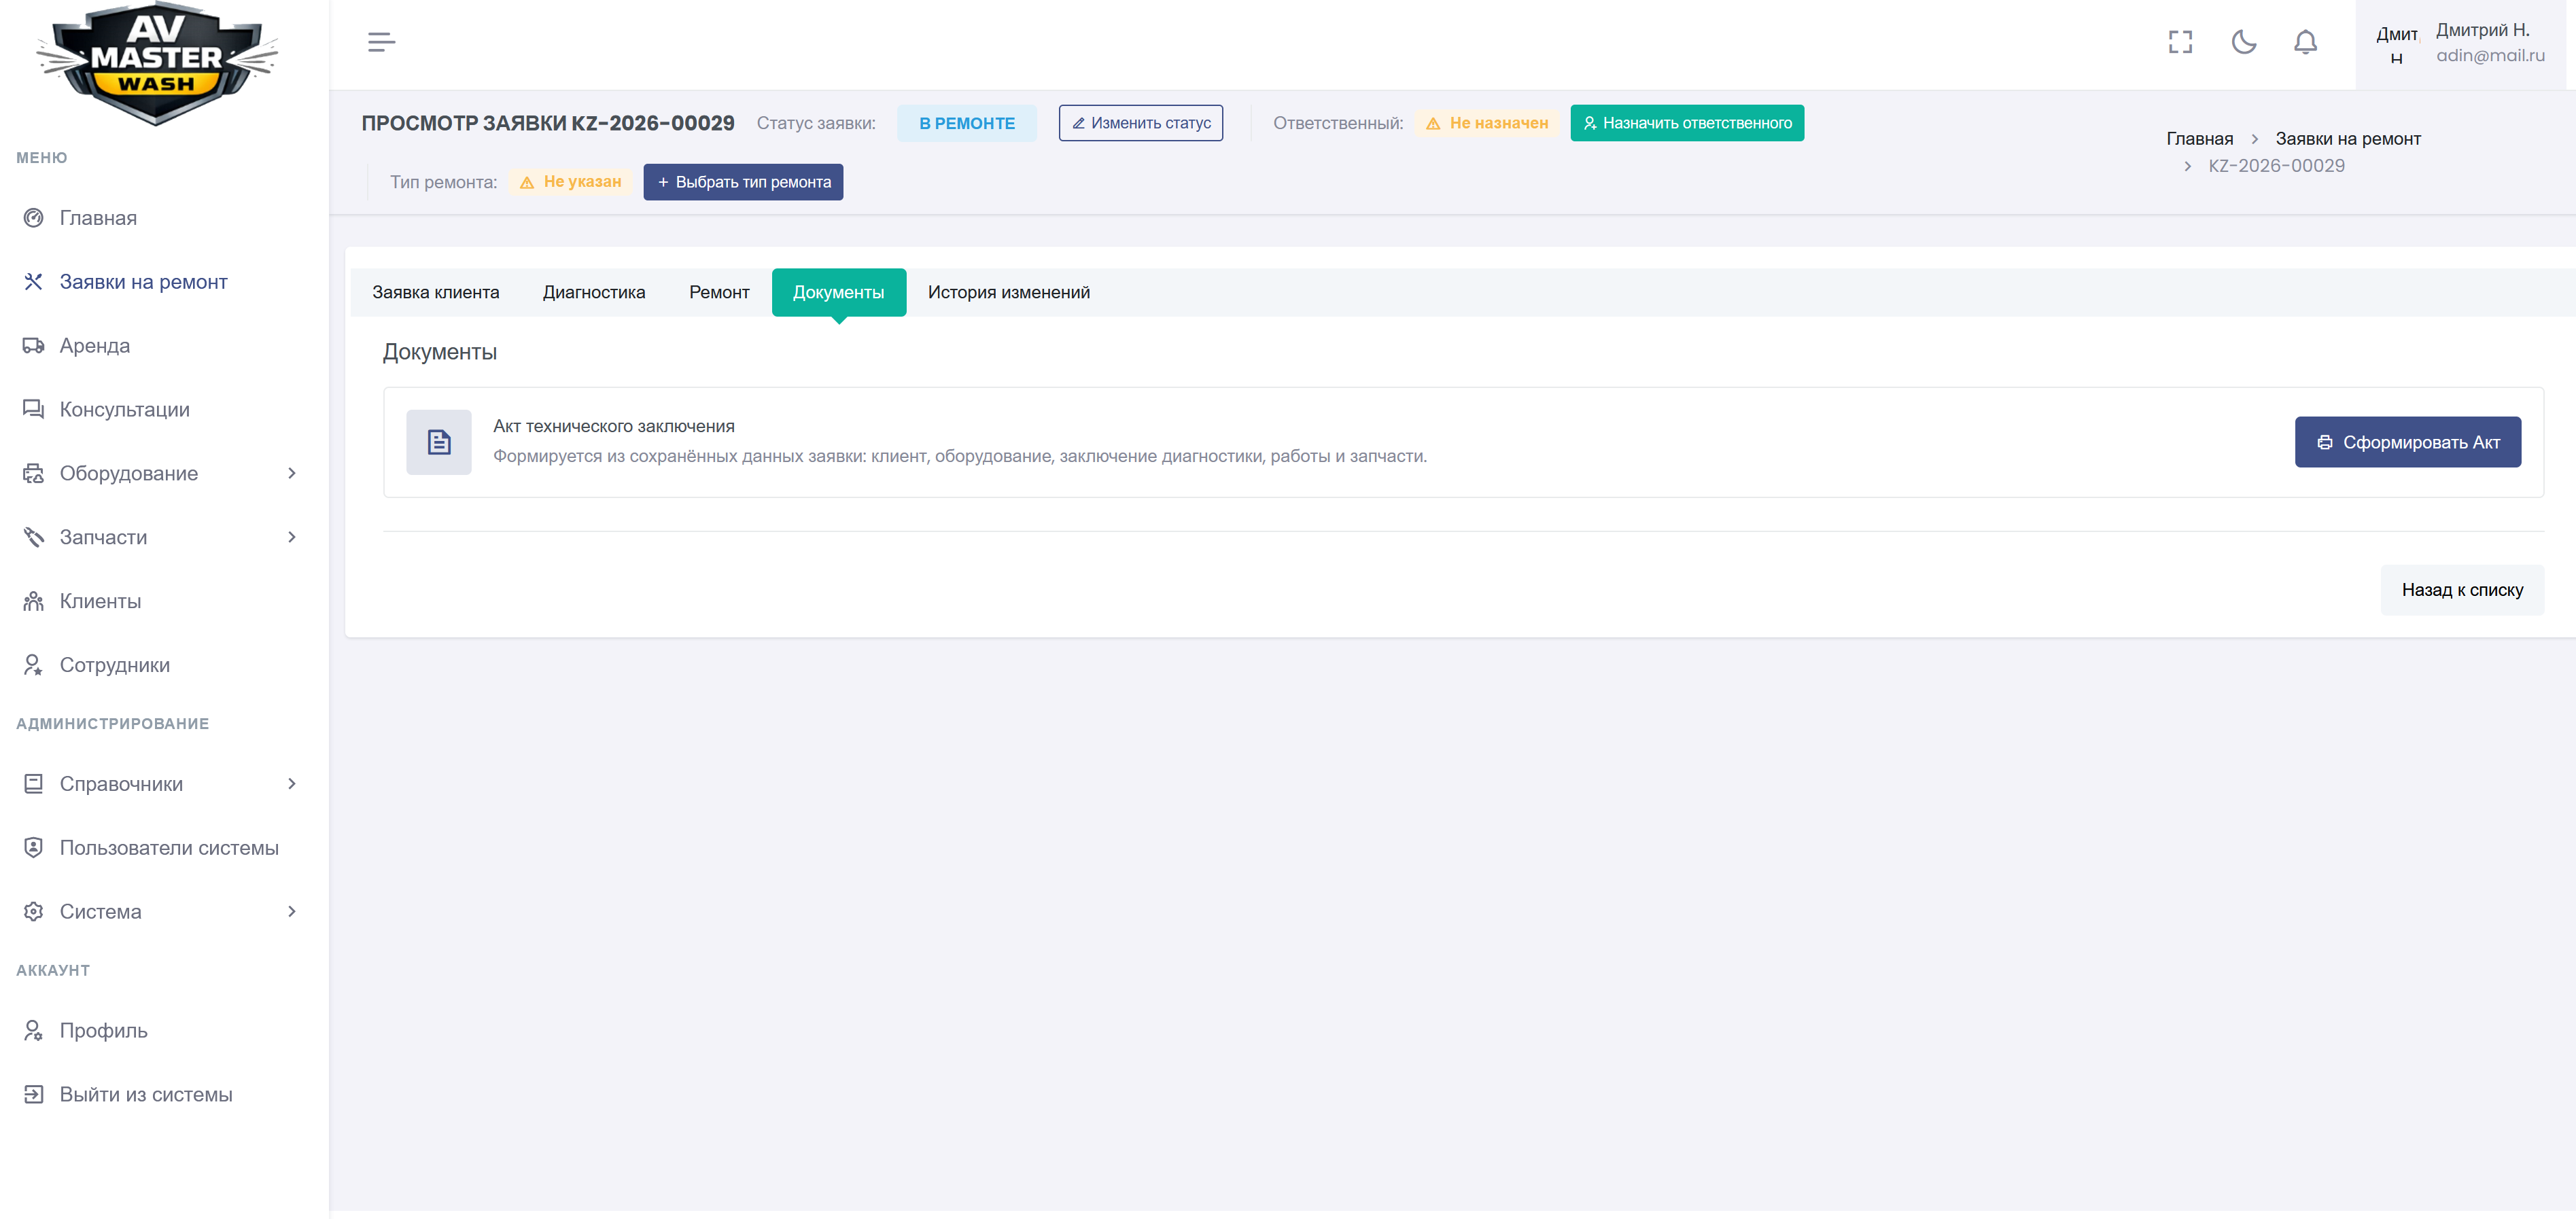The width and height of the screenshot is (2576, 1219).
Task: Click Выбрать тип ремонта button
Action: pos(743,182)
